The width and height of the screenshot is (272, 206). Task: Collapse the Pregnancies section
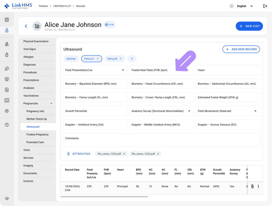pos(51,104)
